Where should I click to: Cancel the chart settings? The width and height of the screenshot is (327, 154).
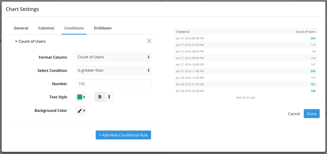click(294, 114)
